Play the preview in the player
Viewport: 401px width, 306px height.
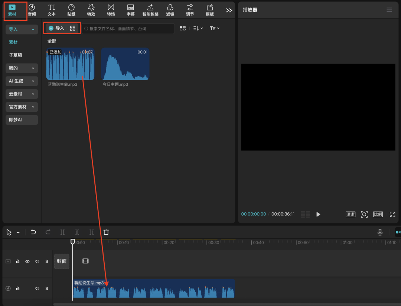point(318,214)
